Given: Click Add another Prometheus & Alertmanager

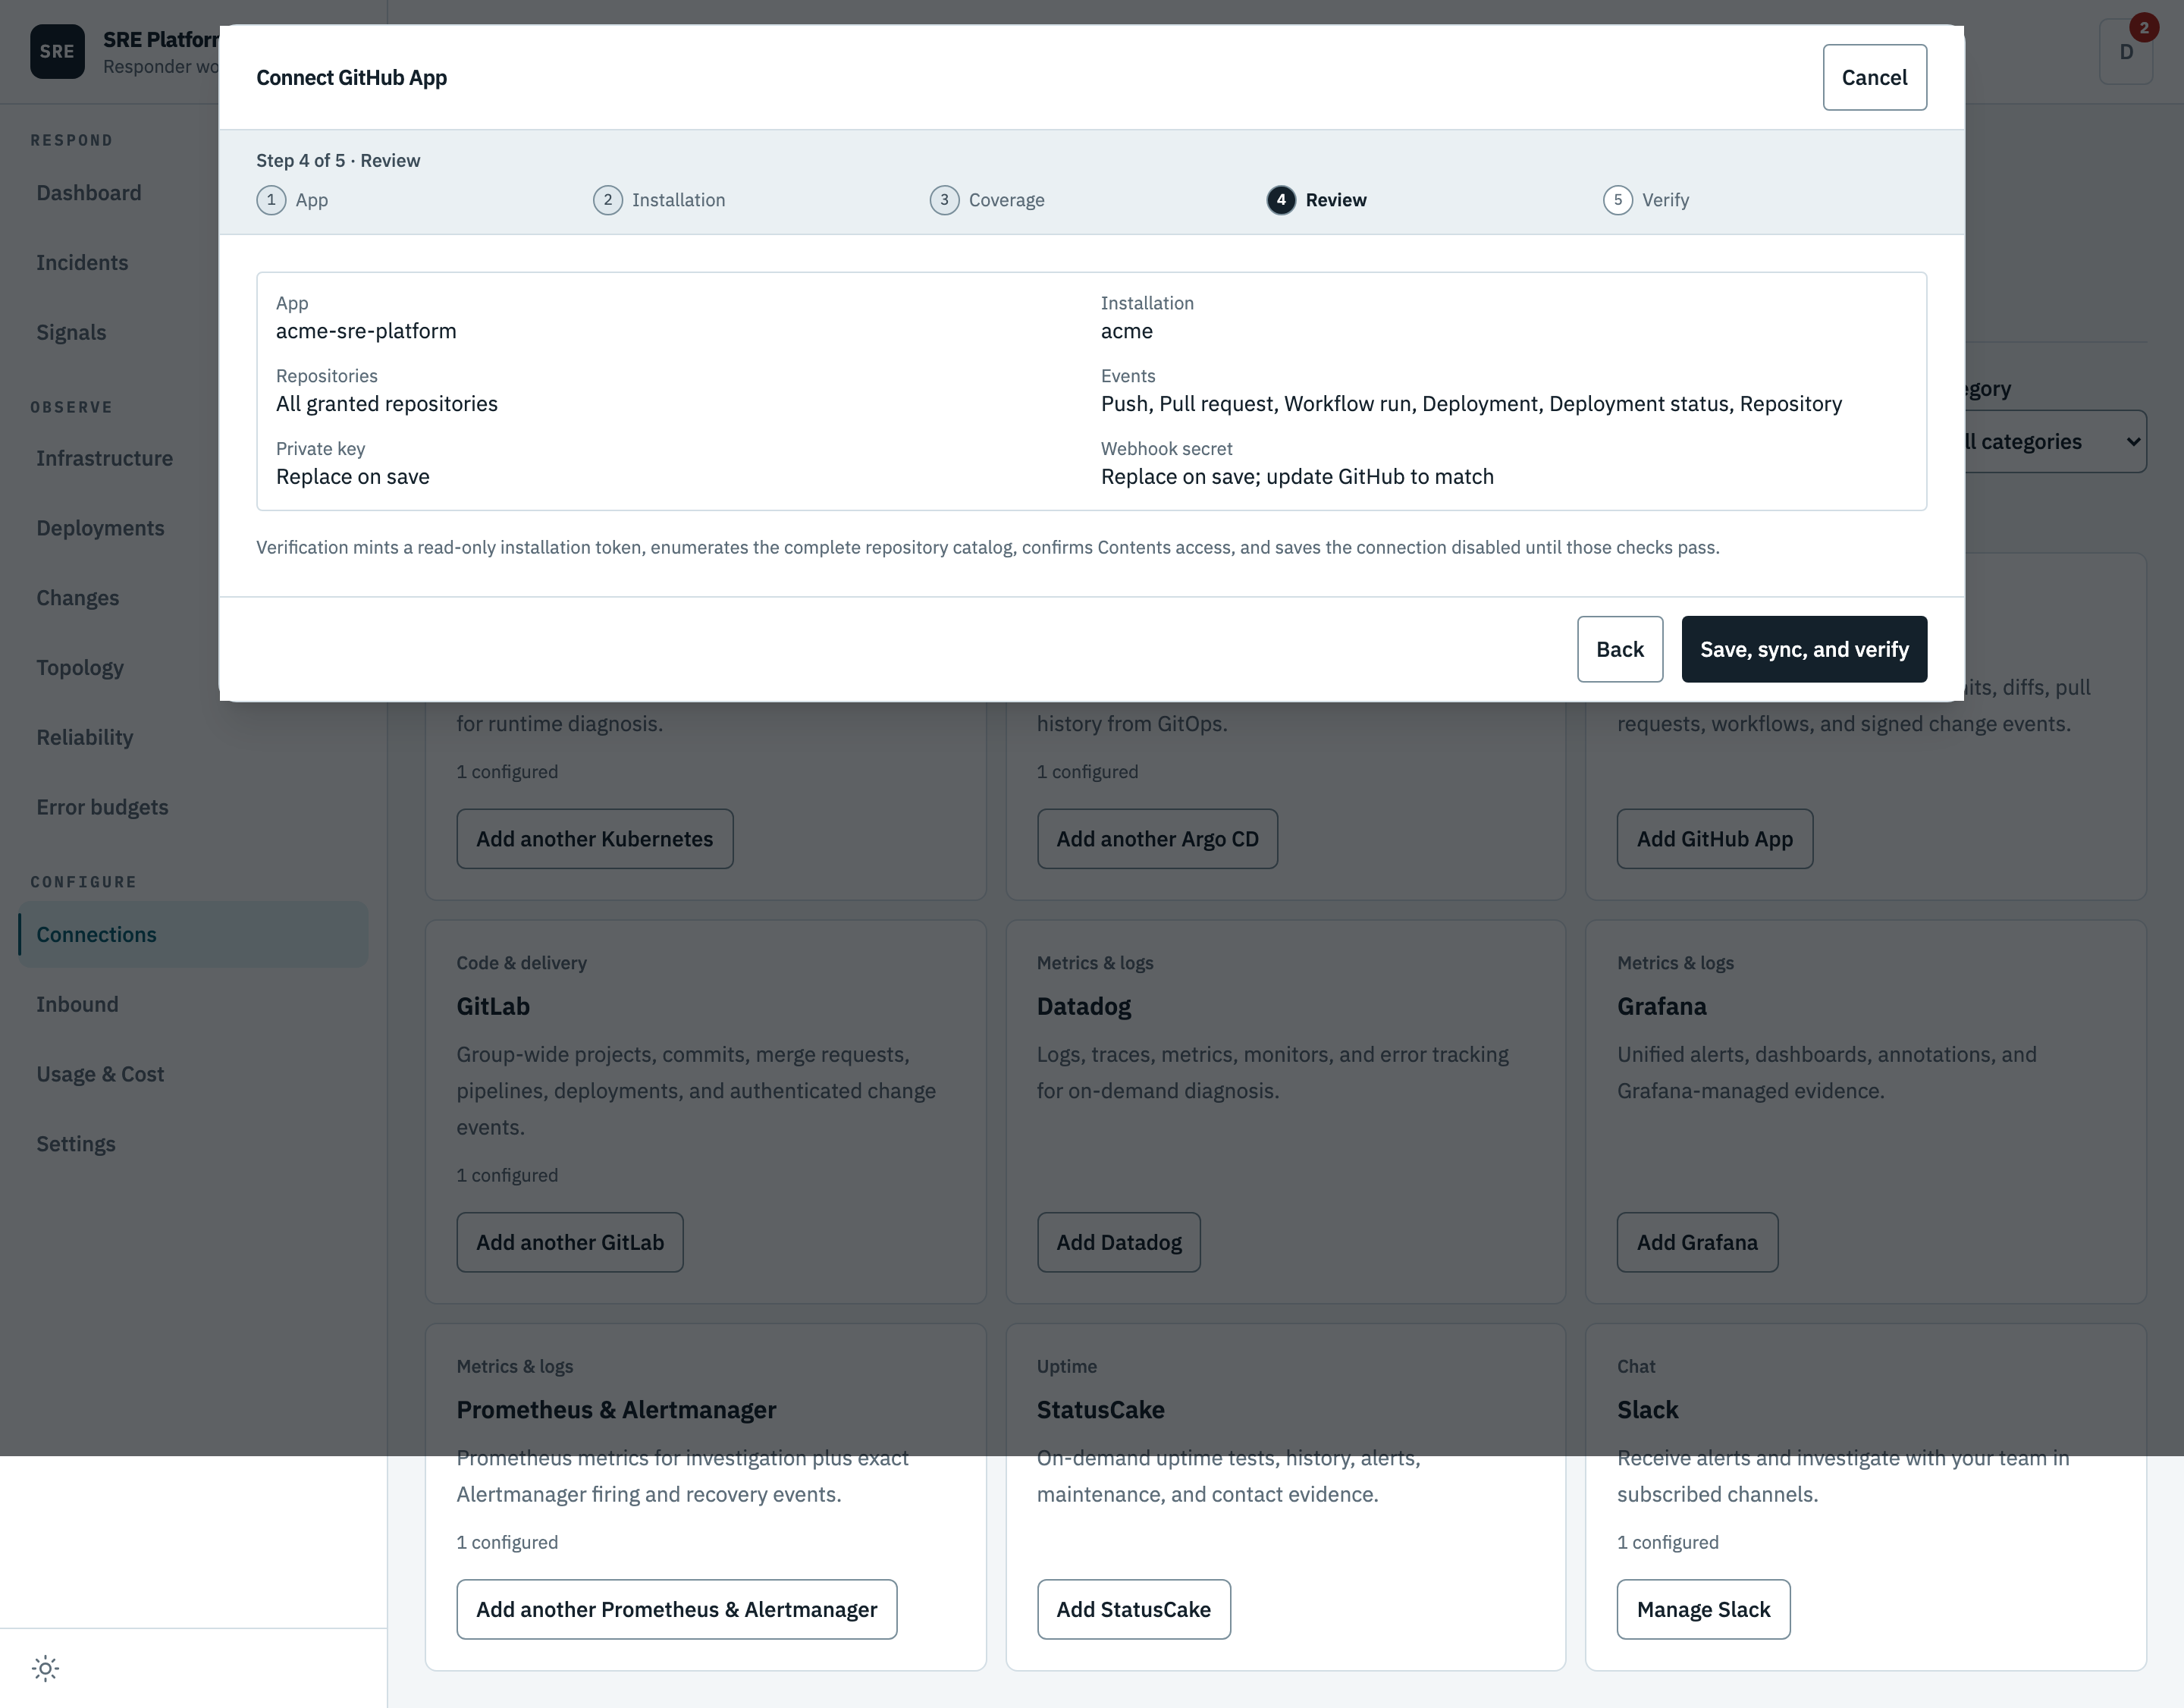Looking at the screenshot, I should [677, 1609].
